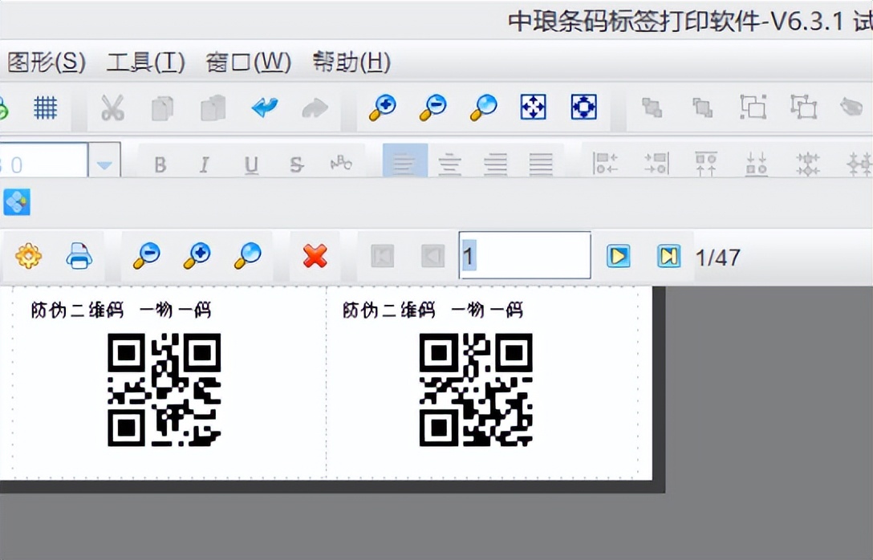This screenshot has height=560, width=873.
Task: Close preview with red X
Action: pyautogui.click(x=315, y=256)
